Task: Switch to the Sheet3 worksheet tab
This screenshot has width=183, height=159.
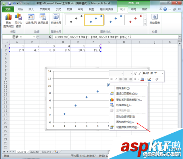Action: coord(46,152)
